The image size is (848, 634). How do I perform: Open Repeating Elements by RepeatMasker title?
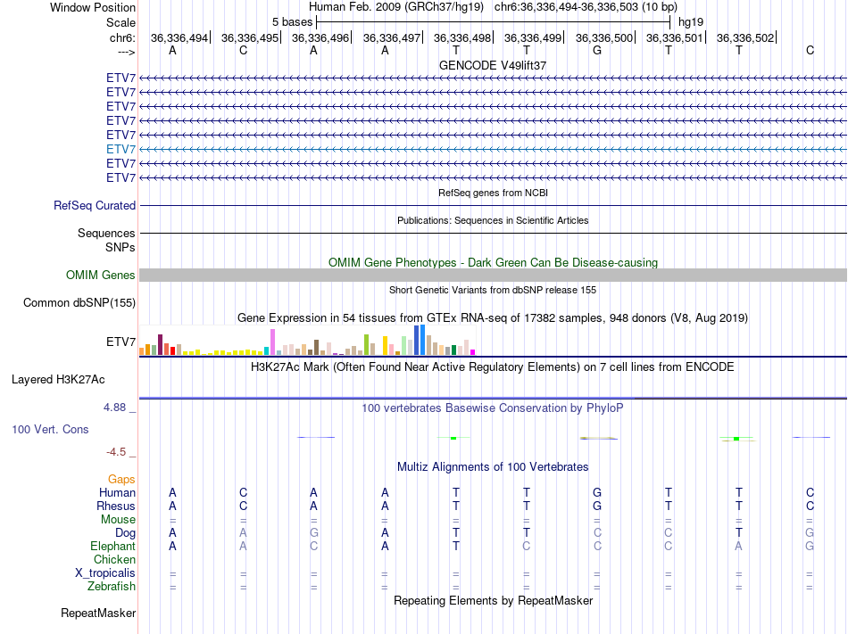pos(493,600)
